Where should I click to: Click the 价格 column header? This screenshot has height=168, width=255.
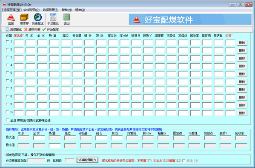(229, 36)
